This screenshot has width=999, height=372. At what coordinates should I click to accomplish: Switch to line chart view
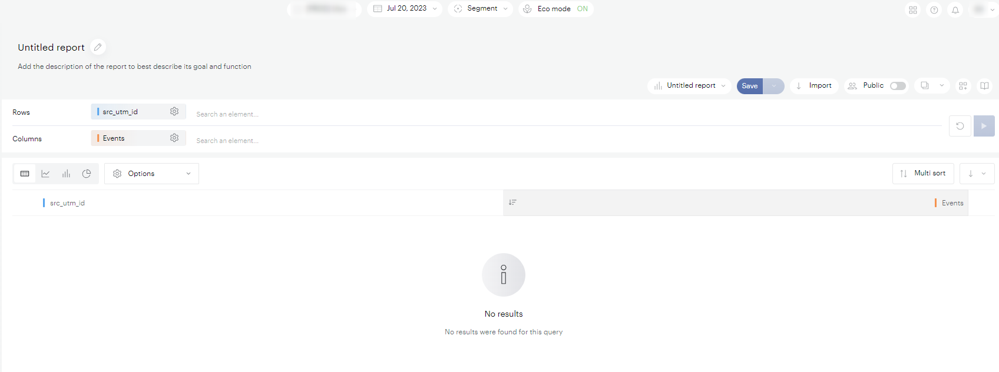coord(45,174)
